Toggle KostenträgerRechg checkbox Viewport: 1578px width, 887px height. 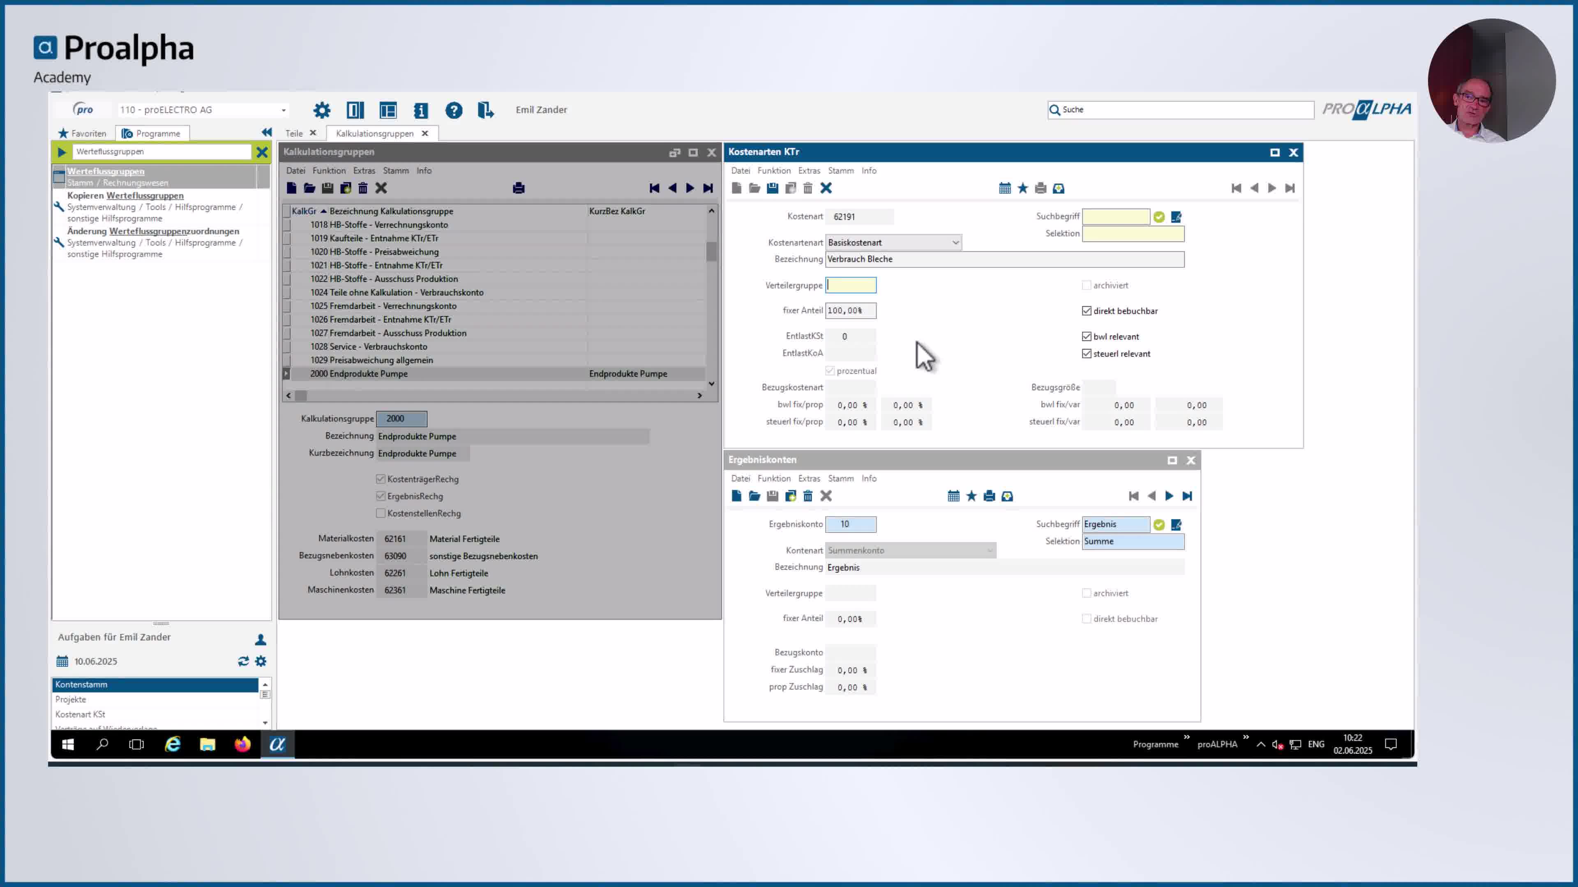pyautogui.click(x=381, y=479)
